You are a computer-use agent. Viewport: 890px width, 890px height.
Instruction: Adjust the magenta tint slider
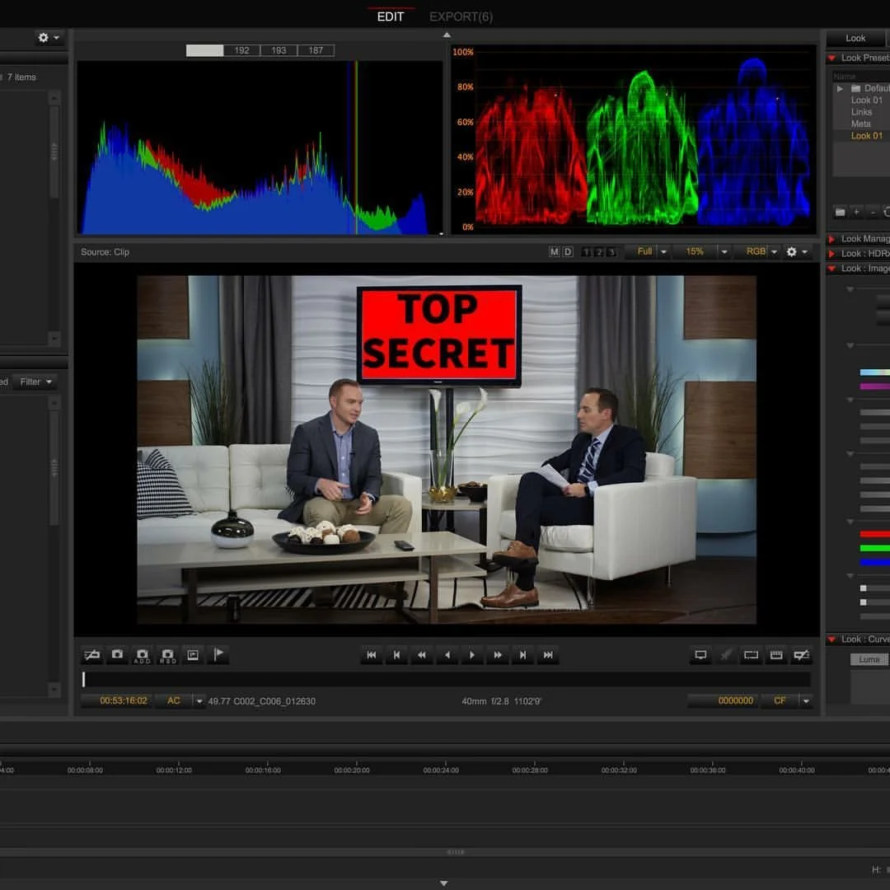coord(874,386)
